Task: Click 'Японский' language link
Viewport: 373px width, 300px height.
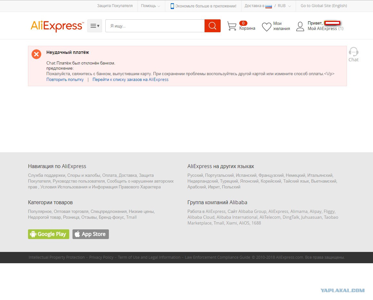Action: coord(249,181)
